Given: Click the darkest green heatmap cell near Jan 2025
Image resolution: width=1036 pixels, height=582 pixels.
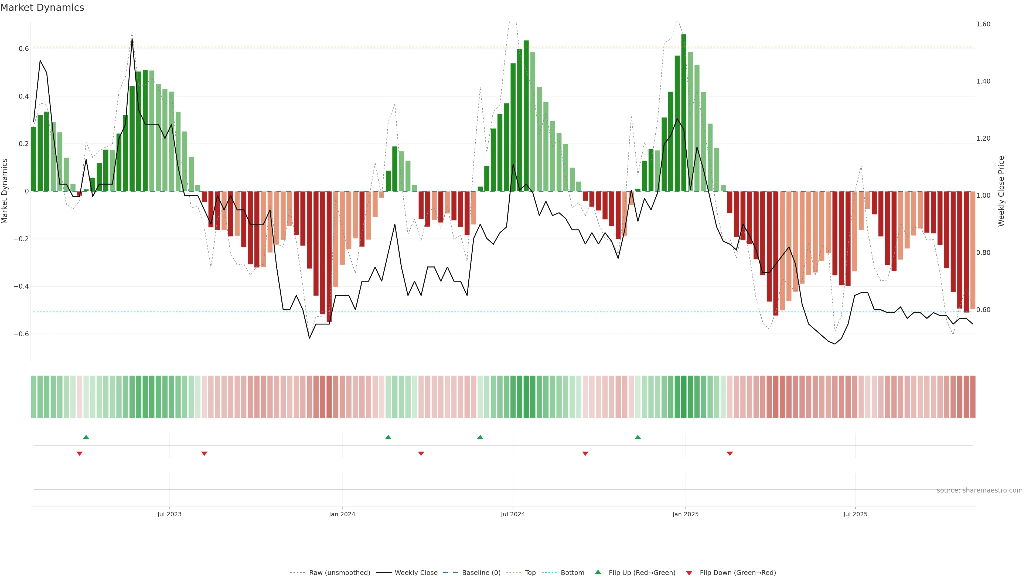Looking at the screenshot, I should 684,397.
